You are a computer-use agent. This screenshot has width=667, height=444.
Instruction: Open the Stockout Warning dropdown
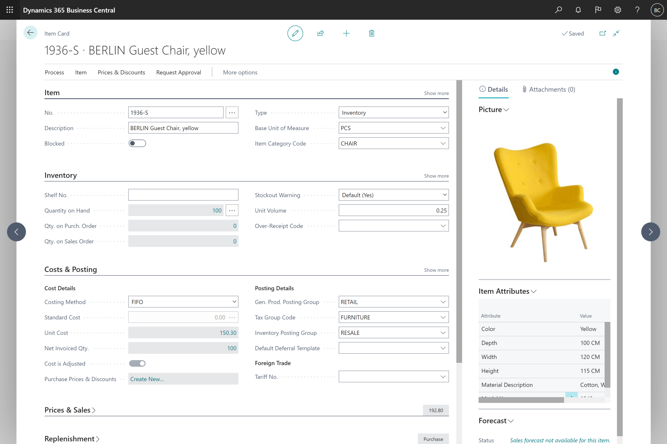pos(444,195)
